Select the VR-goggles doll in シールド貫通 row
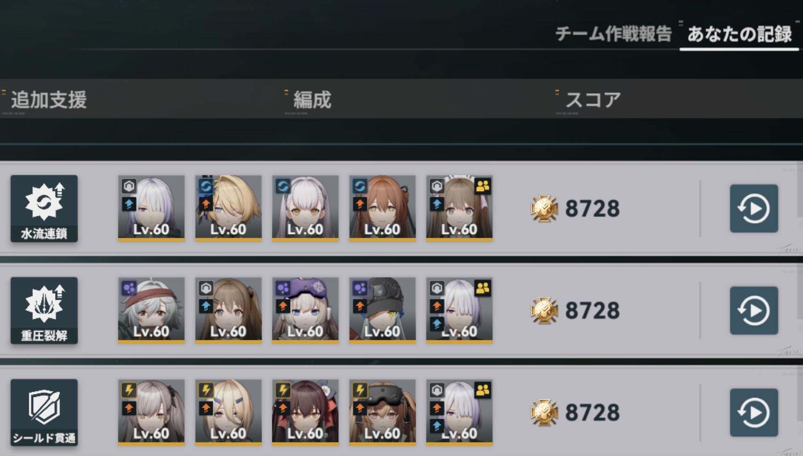The height and width of the screenshot is (456, 803). click(382, 413)
